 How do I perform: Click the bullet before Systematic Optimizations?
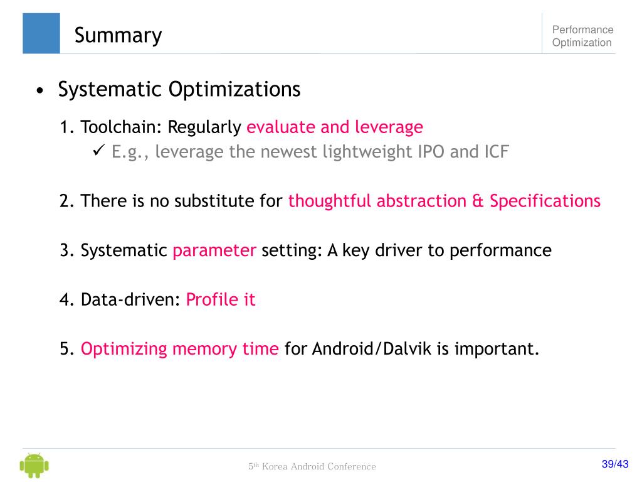tap(39, 90)
